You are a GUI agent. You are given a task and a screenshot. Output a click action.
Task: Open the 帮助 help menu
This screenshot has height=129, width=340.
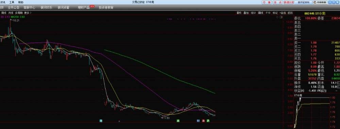click(x=21, y=2)
